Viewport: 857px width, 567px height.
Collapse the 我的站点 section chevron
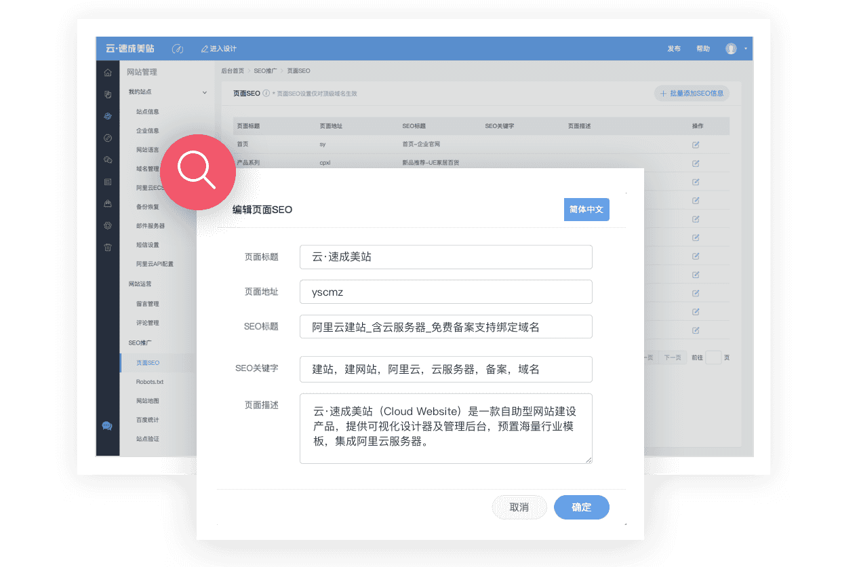coord(205,92)
